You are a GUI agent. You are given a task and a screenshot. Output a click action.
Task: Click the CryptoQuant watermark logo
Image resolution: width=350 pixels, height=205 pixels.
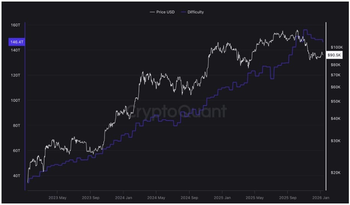click(177, 112)
